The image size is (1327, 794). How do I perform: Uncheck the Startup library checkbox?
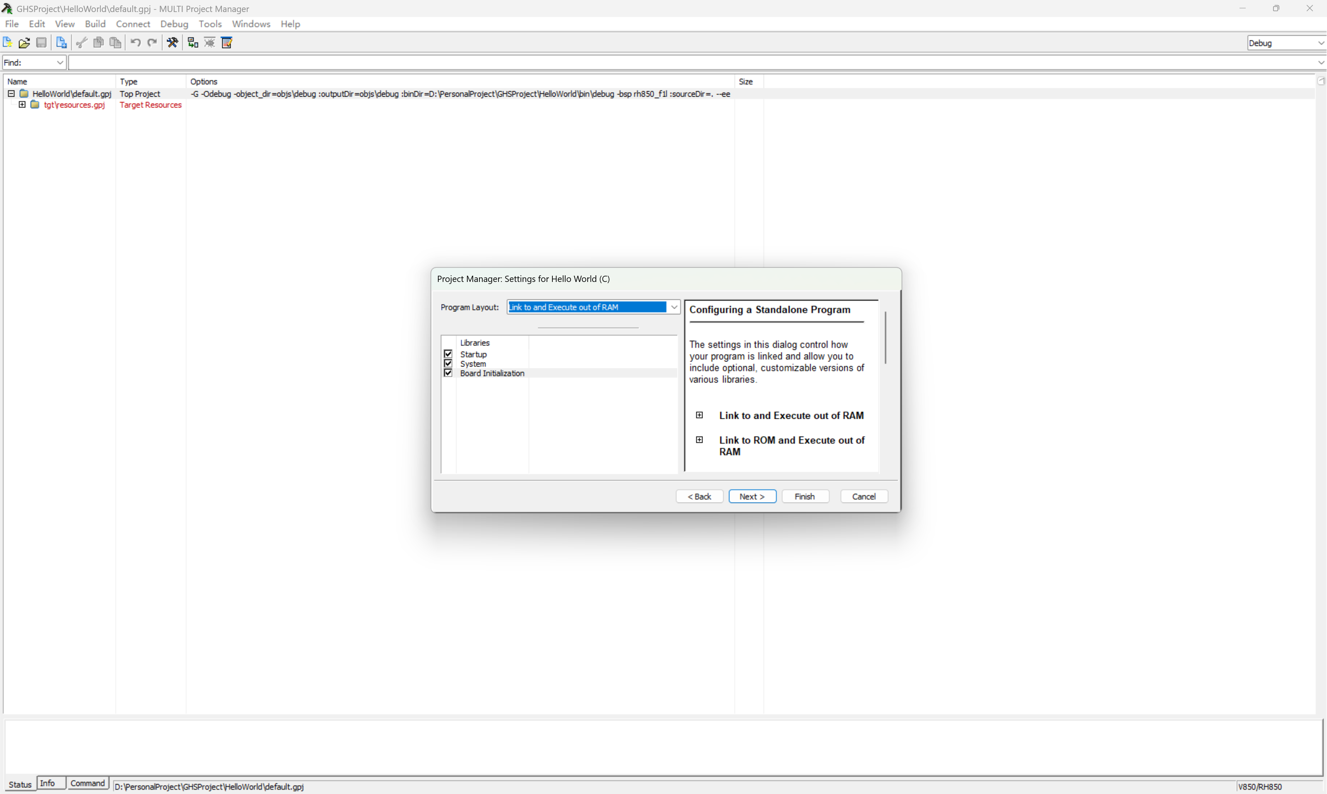point(448,354)
